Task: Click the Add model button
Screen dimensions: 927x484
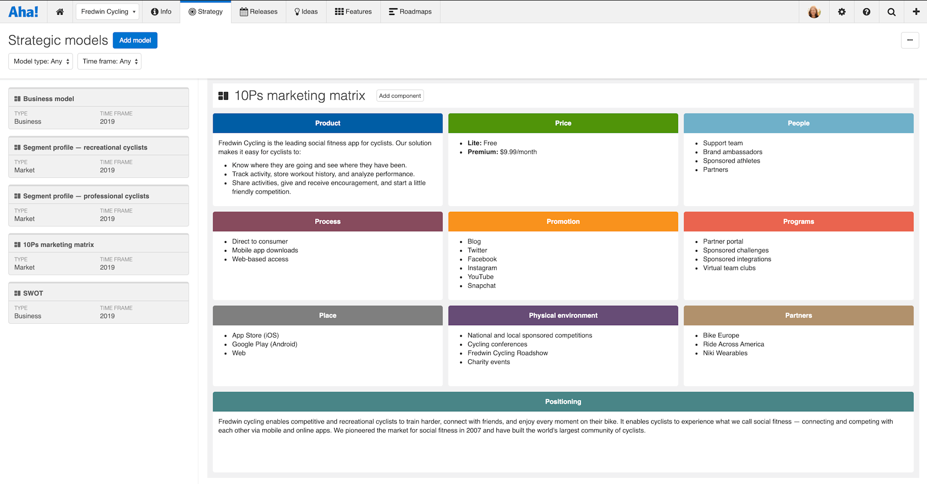Action: [x=135, y=40]
